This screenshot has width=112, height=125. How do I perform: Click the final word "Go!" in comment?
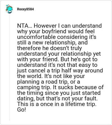[22, 110]
